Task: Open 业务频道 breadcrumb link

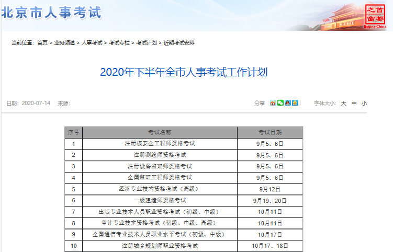Action: coord(65,43)
